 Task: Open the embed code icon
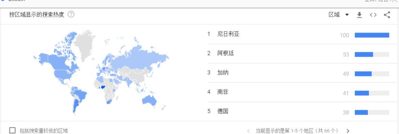(x=373, y=15)
